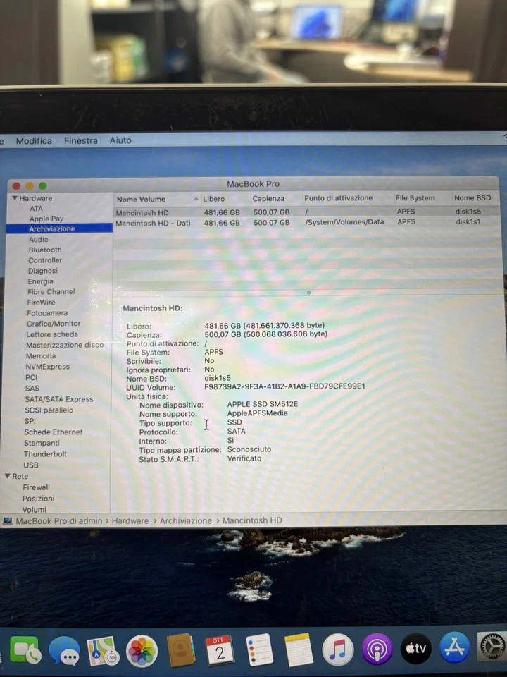Select Thunderbolt in sidebar

[x=45, y=453]
